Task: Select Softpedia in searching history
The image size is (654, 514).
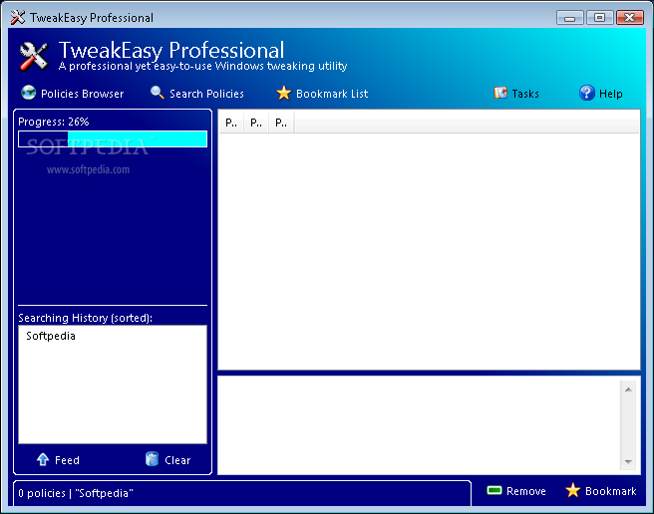Action: tap(51, 336)
